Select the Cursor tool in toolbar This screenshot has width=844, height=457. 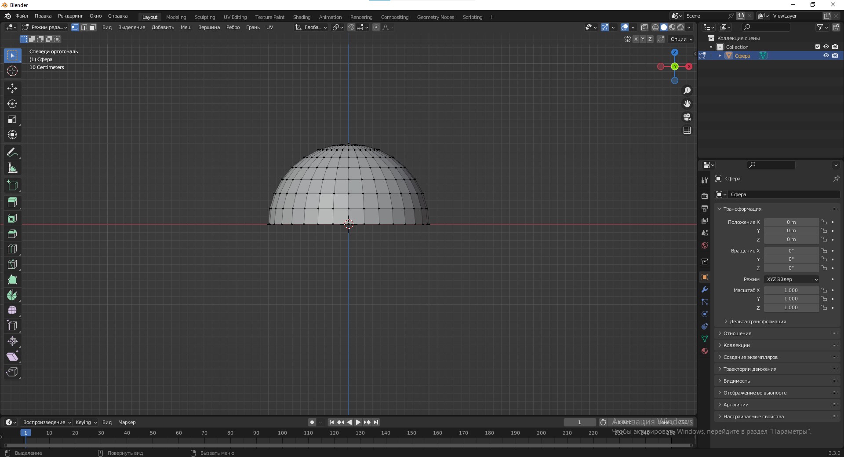12,71
